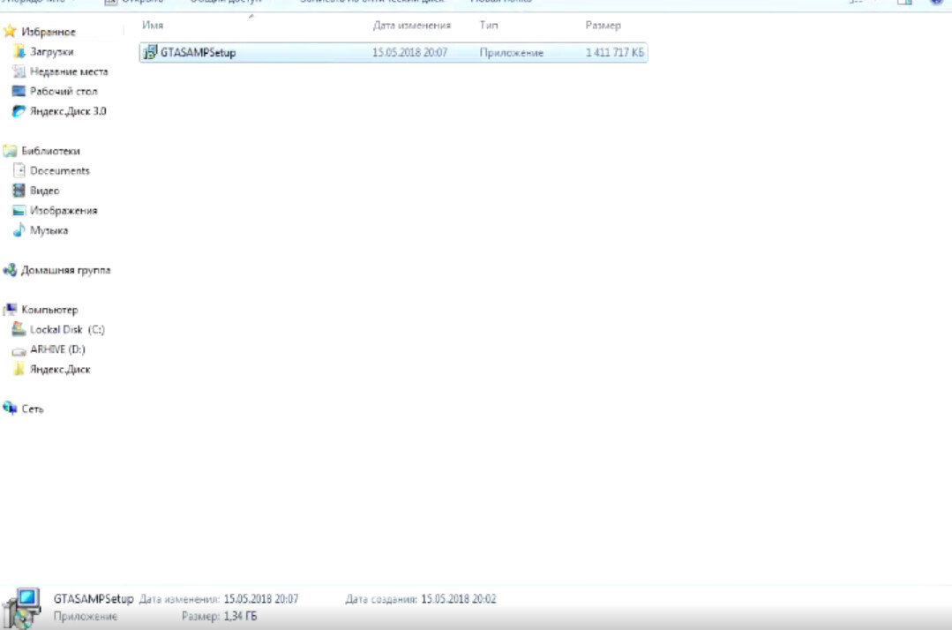The image size is (952, 630).
Task: Select Домашняя группа in the sidebar
Action: point(65,270)
